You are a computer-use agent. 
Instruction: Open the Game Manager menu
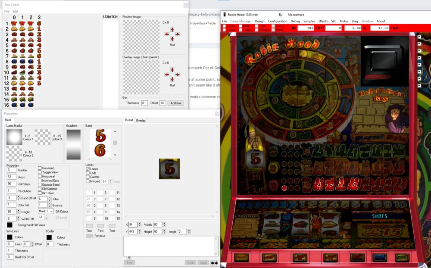click(241, 21)
